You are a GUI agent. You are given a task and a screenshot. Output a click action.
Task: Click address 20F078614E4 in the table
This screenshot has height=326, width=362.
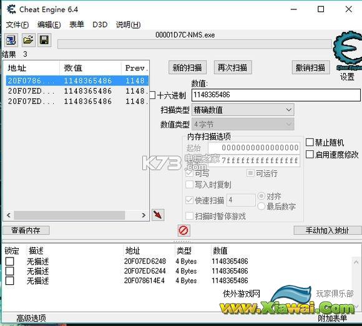click(144, 280)
